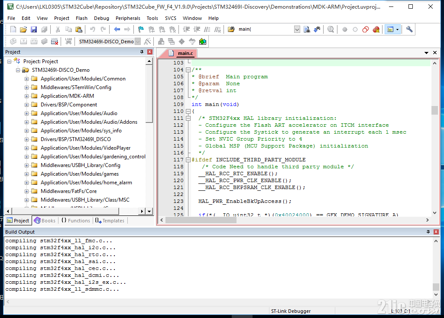Viewport: 444px width, 318px height.
Task: Click the Open file folder icon
Action: (23, 29)
